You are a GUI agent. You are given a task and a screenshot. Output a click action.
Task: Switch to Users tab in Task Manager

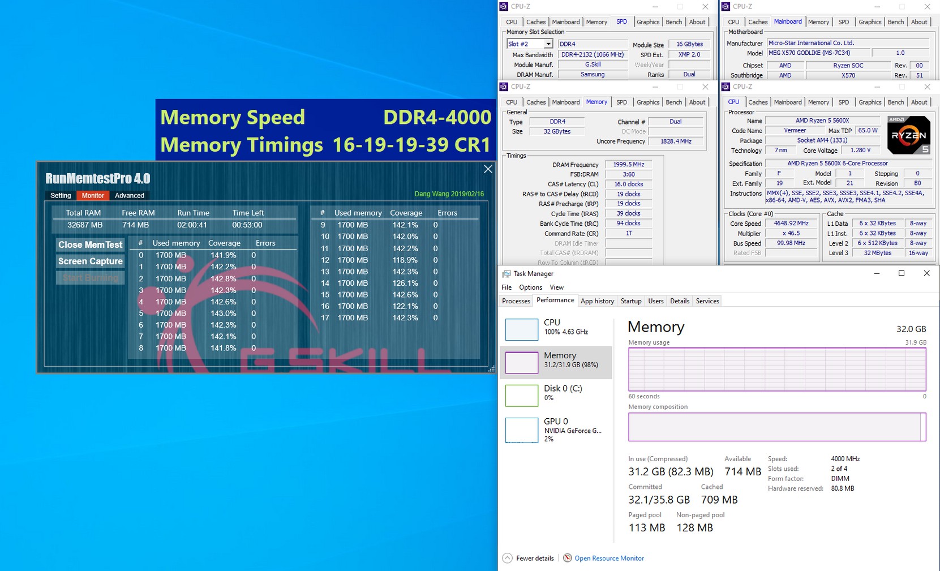(x=656, y=301)
